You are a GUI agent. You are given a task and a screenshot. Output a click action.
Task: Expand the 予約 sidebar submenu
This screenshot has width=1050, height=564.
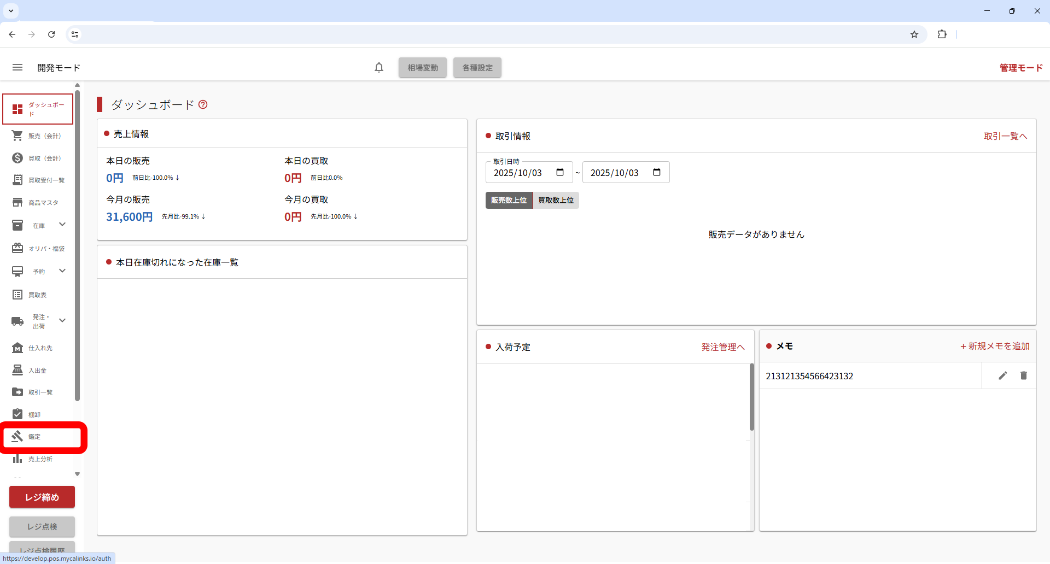click(62, 271)
